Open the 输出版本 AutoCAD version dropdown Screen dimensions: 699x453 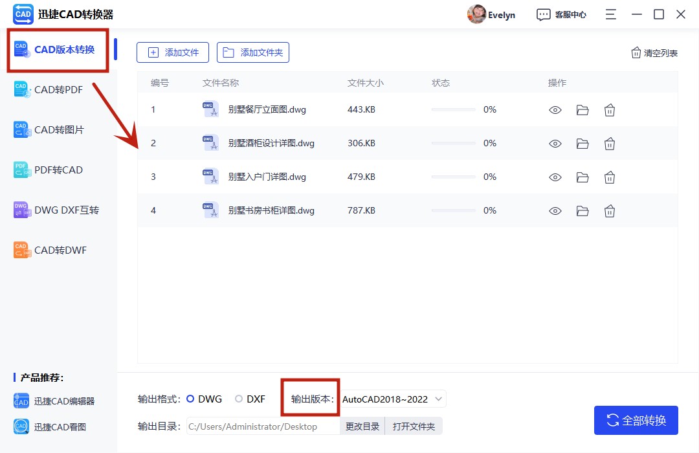[392, 399]
